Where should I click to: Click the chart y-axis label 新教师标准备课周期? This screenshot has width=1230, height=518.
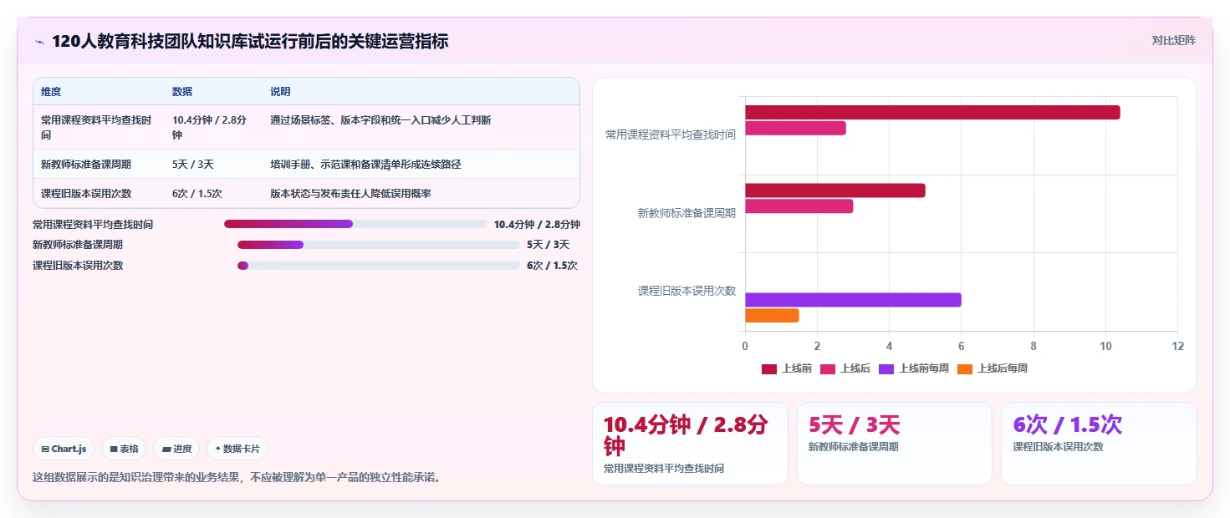686,213
